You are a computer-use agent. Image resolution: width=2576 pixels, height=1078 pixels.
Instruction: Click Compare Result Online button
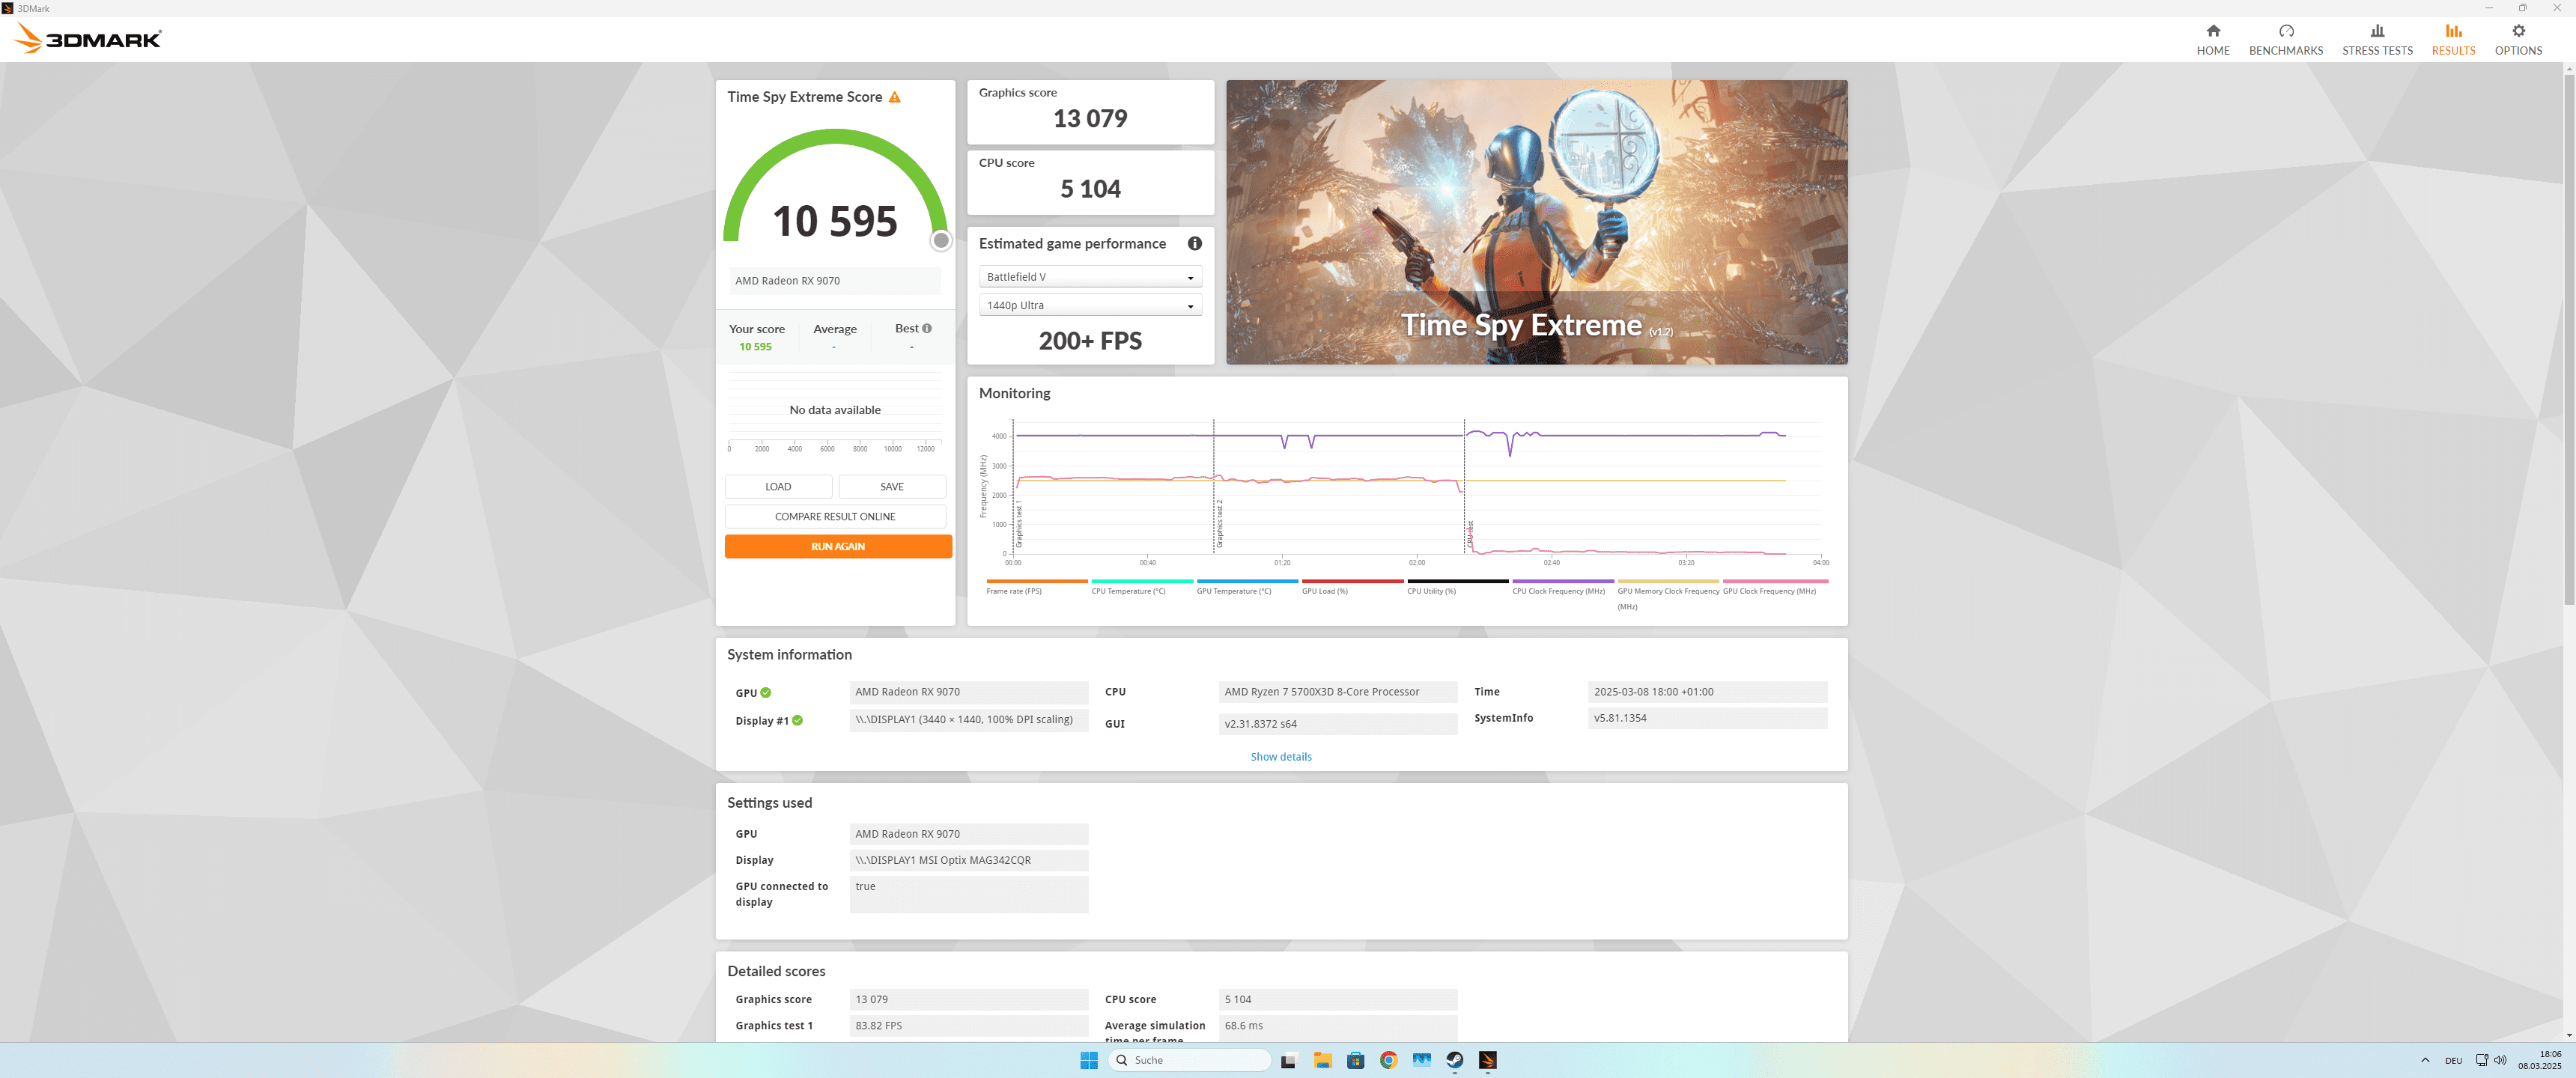(835, 516)
